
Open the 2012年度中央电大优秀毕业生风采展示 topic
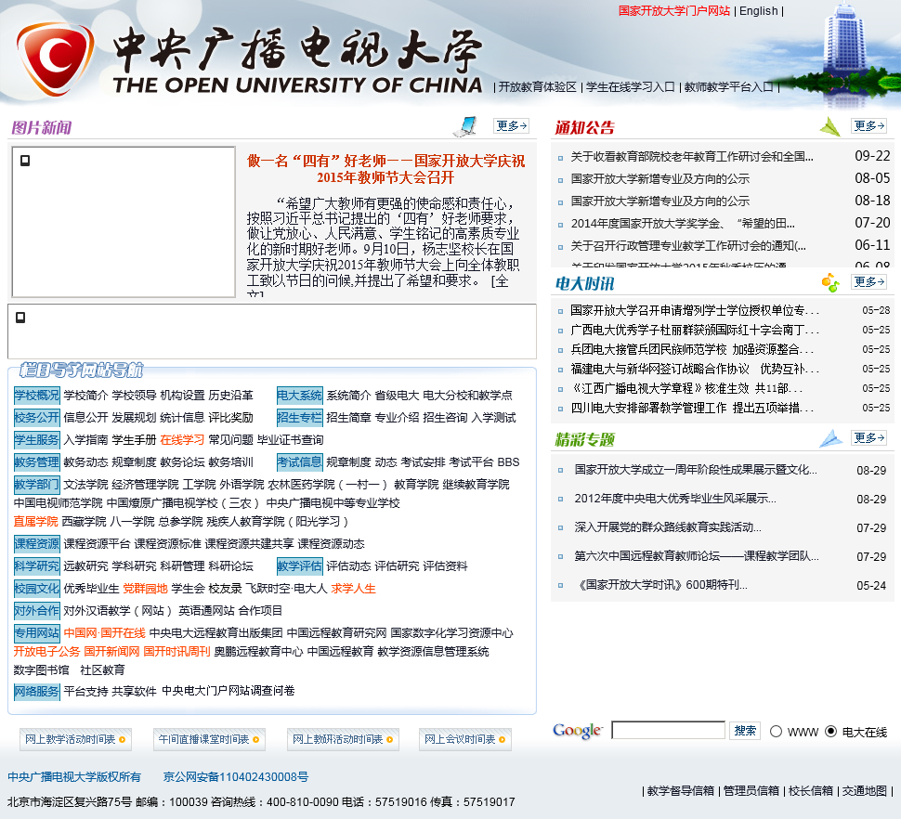point(675,499)
